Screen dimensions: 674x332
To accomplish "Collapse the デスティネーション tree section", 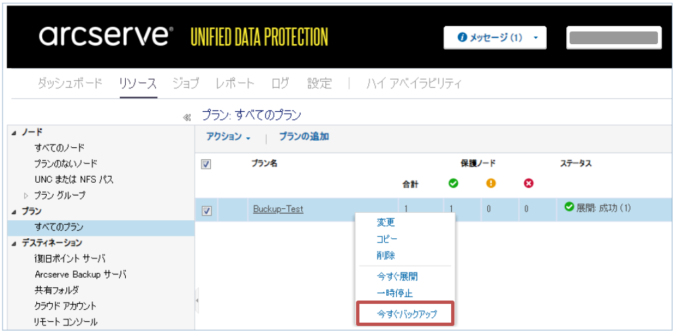I will pyautogui.click(x=15, y=244).
